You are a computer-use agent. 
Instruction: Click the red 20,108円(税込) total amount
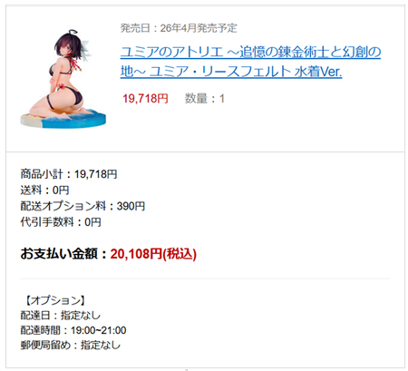[x=153, y=254]
